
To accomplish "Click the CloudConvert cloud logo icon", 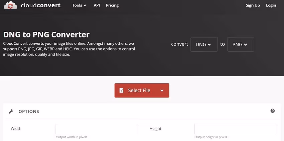I will [10, 5].
